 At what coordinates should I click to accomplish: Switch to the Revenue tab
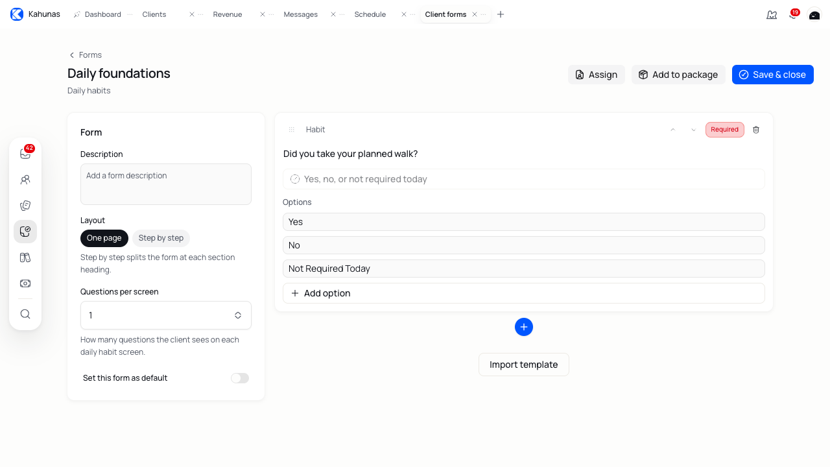pyautogui.click(x=228, y=14)
